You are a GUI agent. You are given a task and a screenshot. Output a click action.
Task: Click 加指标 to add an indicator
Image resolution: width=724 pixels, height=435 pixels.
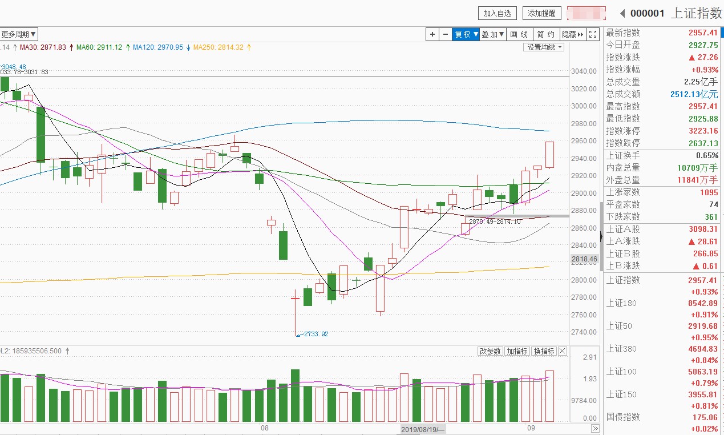click(517, 351)
